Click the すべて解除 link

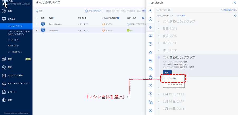(181, 16)
